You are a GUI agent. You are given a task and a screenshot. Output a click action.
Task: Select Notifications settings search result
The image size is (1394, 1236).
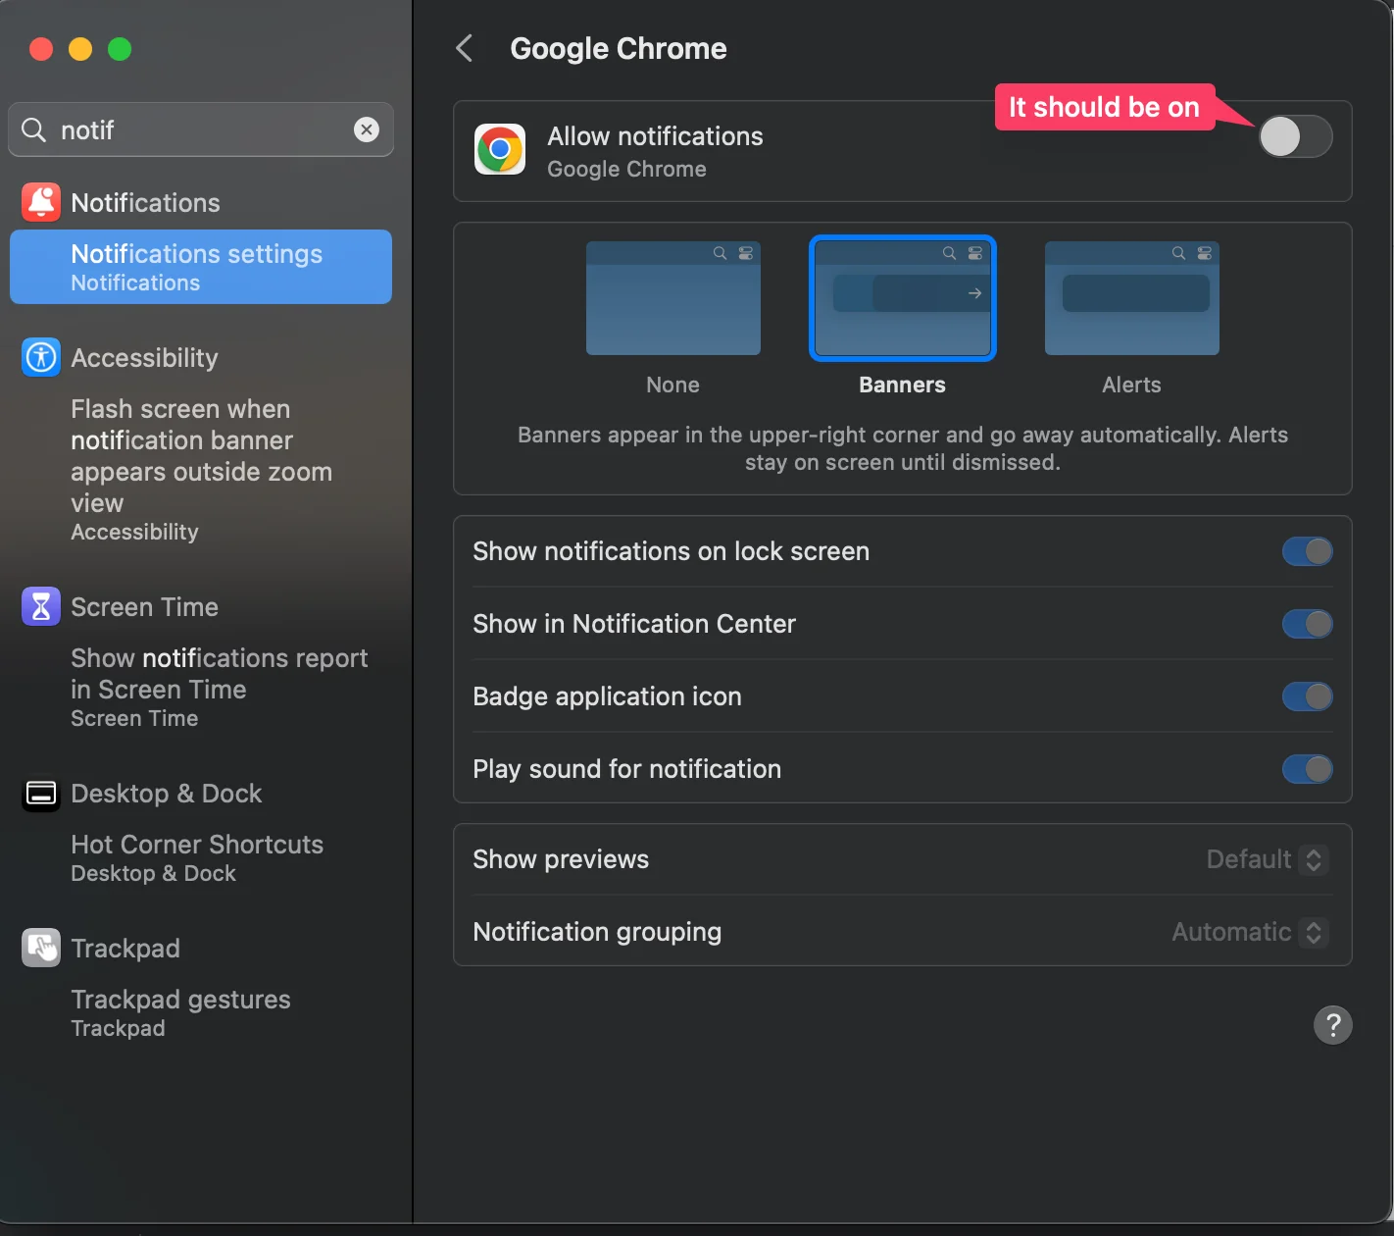(201, 267)
